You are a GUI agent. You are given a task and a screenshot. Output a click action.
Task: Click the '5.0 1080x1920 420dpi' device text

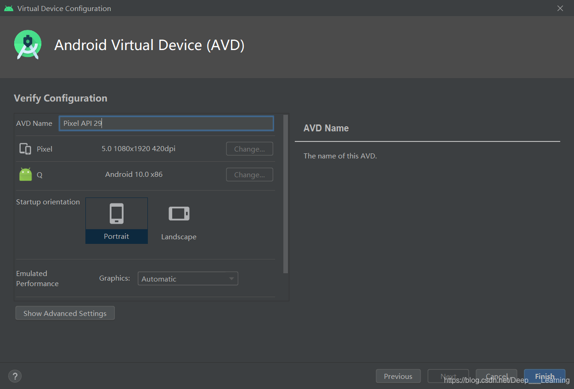138,149
